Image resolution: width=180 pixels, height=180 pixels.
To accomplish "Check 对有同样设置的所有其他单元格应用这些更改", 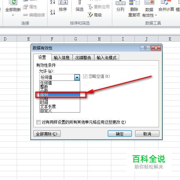I will [x=38, y=122].
